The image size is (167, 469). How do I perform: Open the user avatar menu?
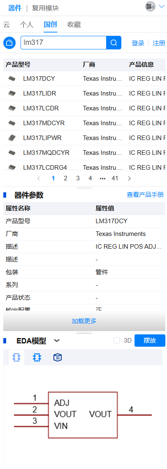coord(150,6)
